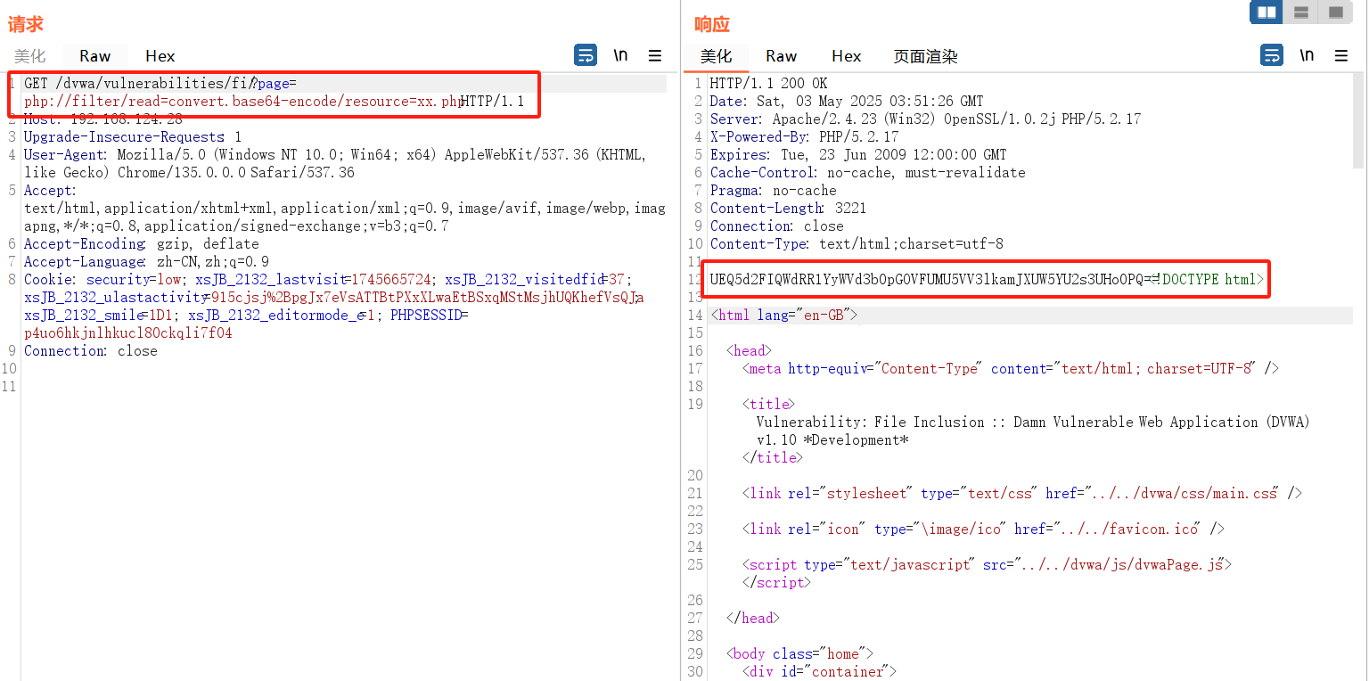This screenshot has width=1369, height=681.
Task: Click the empty request line 11
Action: (343, 386)
